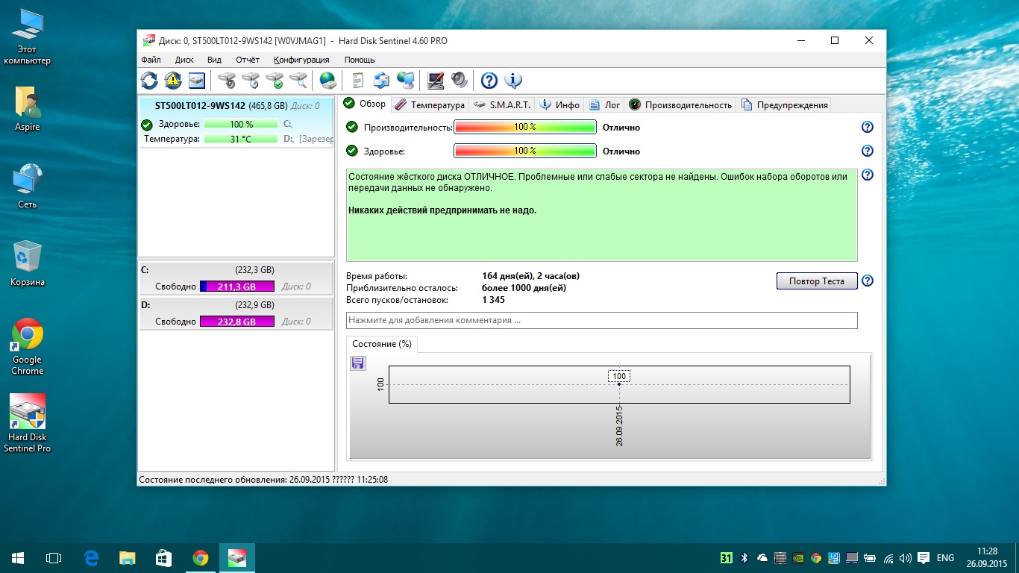Click the disk icon with green checkmark
This screenshot has width=1019, height=573.
[275, 80]
